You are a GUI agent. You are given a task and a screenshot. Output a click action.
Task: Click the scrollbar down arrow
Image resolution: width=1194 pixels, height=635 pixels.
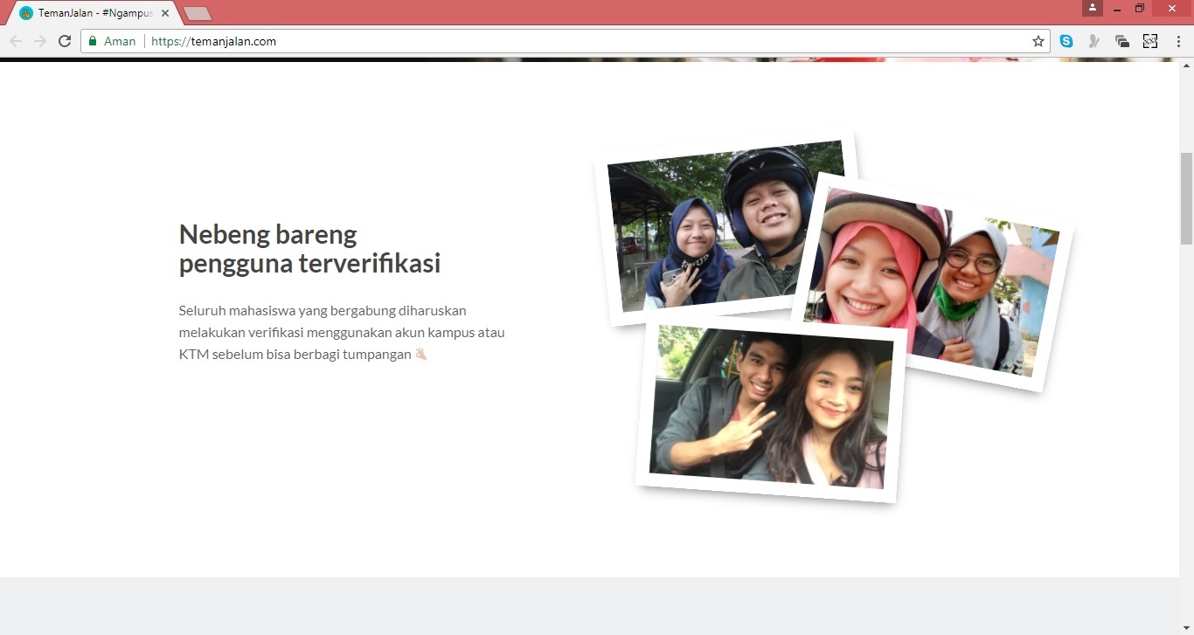tap(1186, 628)
